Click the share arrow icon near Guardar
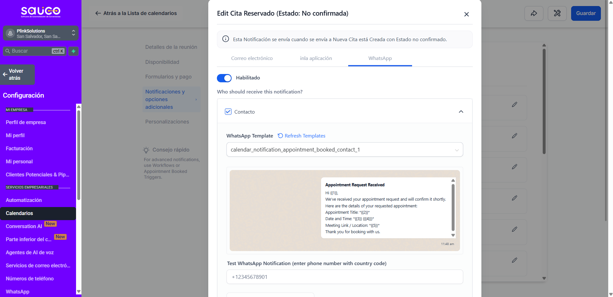The width and height of the screenshot is (613, 297). coord(533,13)
